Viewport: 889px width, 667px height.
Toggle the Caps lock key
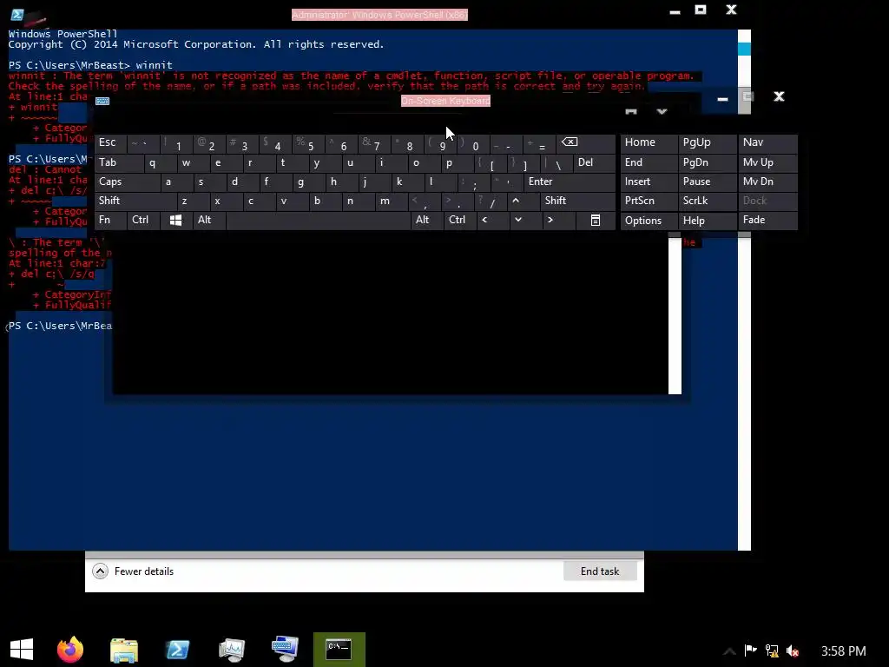click(127, 182)
